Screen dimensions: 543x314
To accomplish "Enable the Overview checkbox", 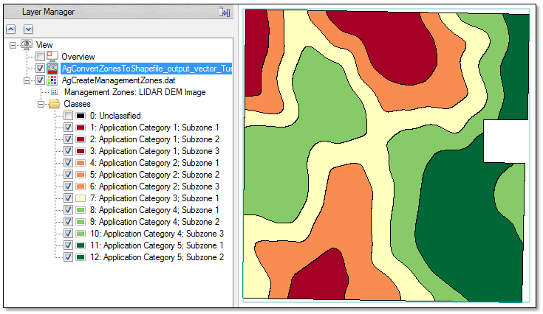I will click(40, 57).
